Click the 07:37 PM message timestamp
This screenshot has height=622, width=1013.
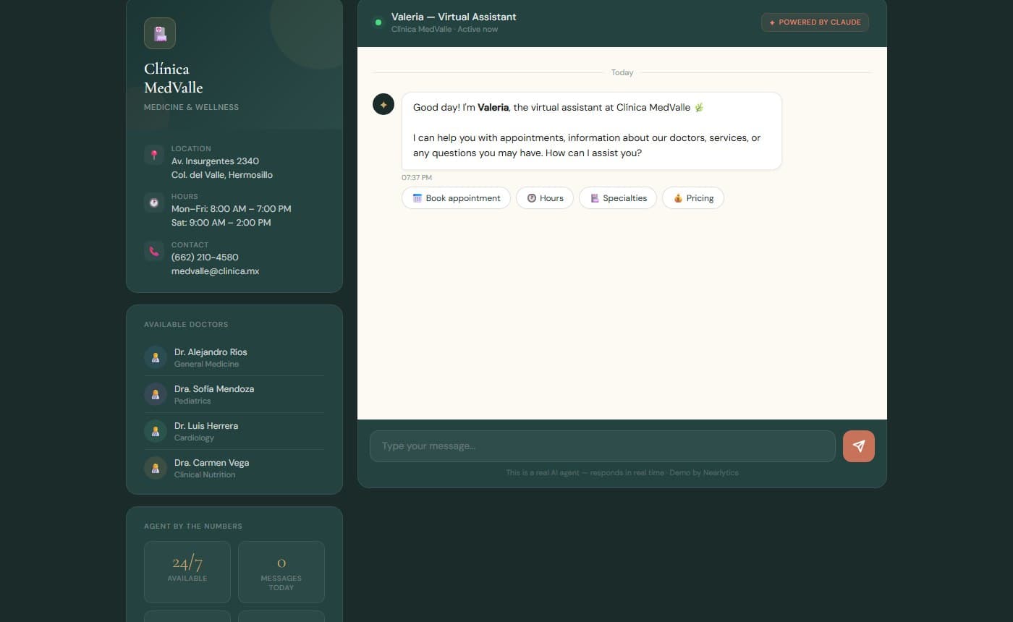(417, 178)
